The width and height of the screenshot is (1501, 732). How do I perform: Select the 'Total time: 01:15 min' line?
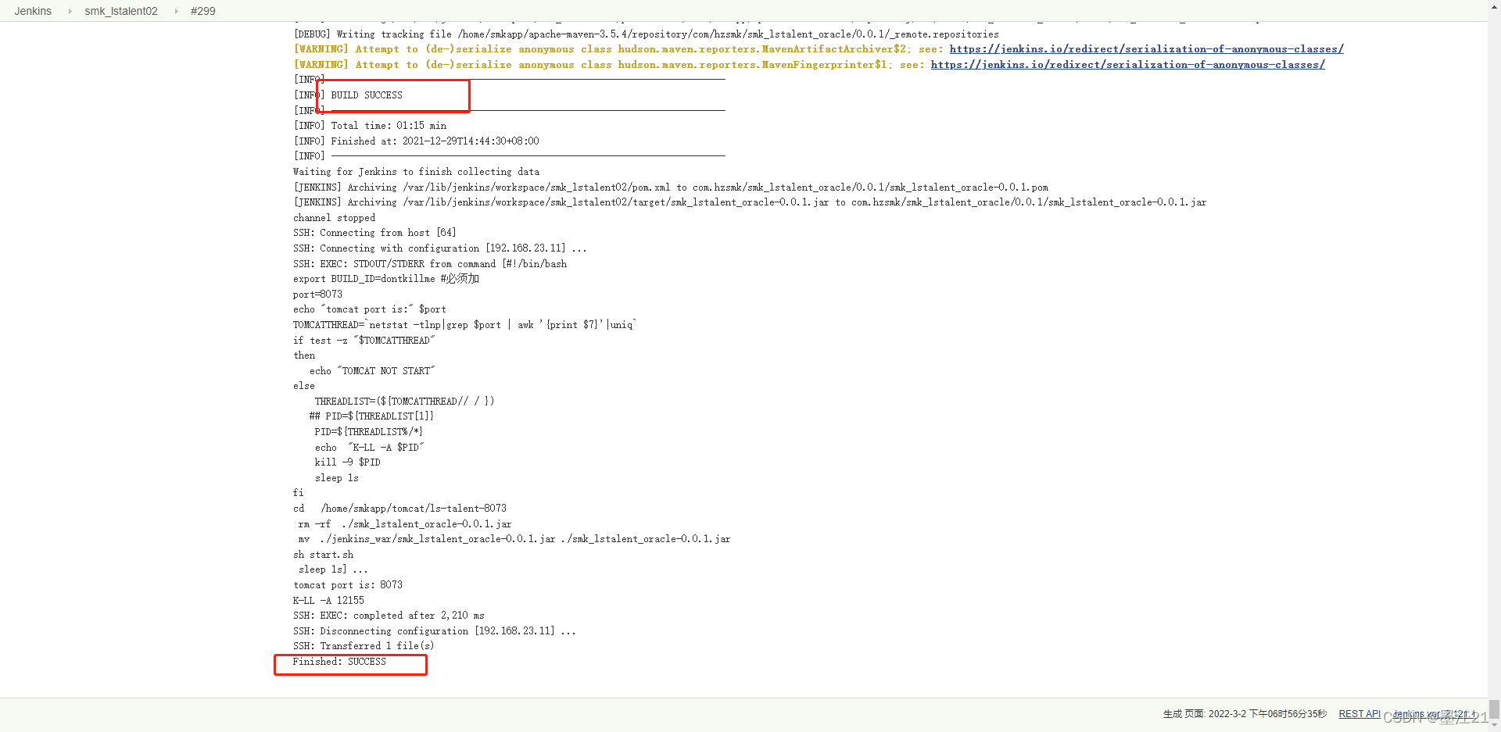370,126
